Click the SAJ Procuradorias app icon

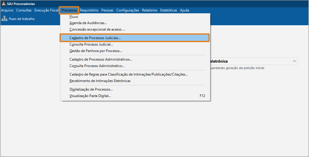point(4,4)
